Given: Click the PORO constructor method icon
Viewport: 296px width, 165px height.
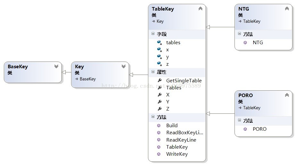Looking at the screenshot, I should (245, 129).
